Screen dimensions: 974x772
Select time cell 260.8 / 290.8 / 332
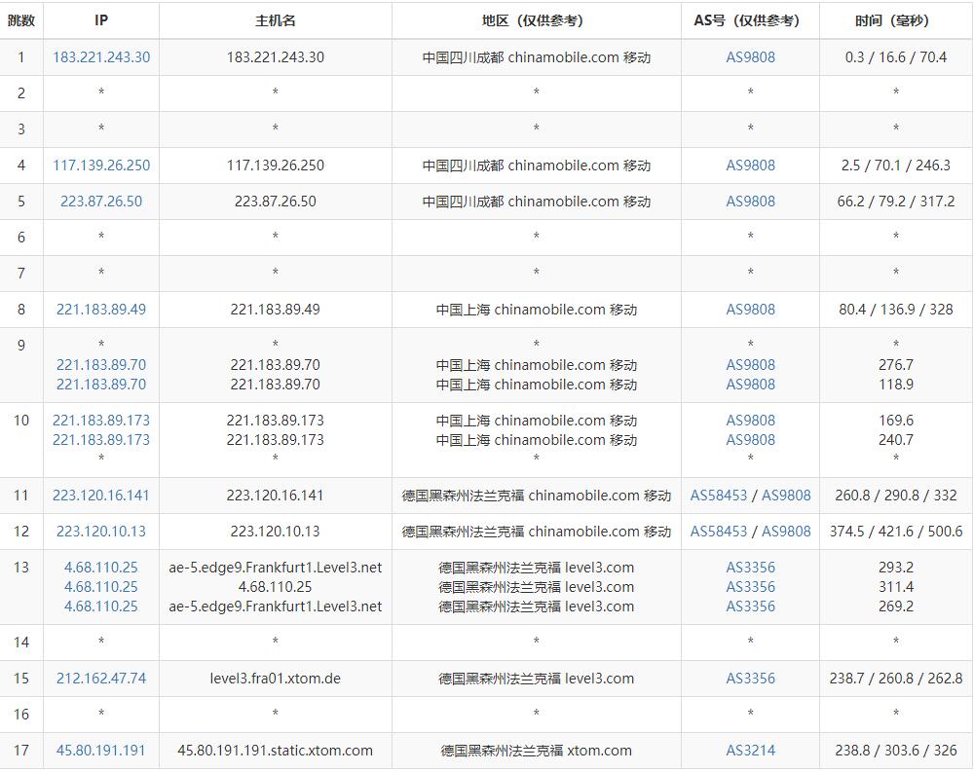coord(896,495)
